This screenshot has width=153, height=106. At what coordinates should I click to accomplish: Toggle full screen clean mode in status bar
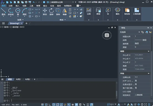pyautogui.click(x=146, y=104)
